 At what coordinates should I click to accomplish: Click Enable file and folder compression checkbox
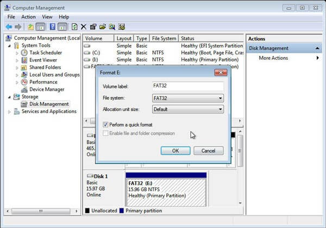coord(105,133)
